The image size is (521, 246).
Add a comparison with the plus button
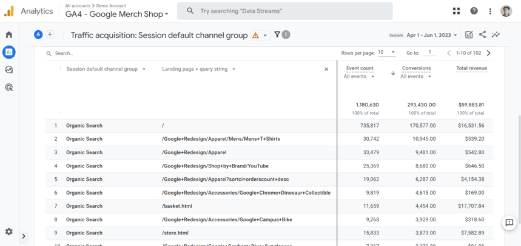pyautogui.click(x=50, y=35)
